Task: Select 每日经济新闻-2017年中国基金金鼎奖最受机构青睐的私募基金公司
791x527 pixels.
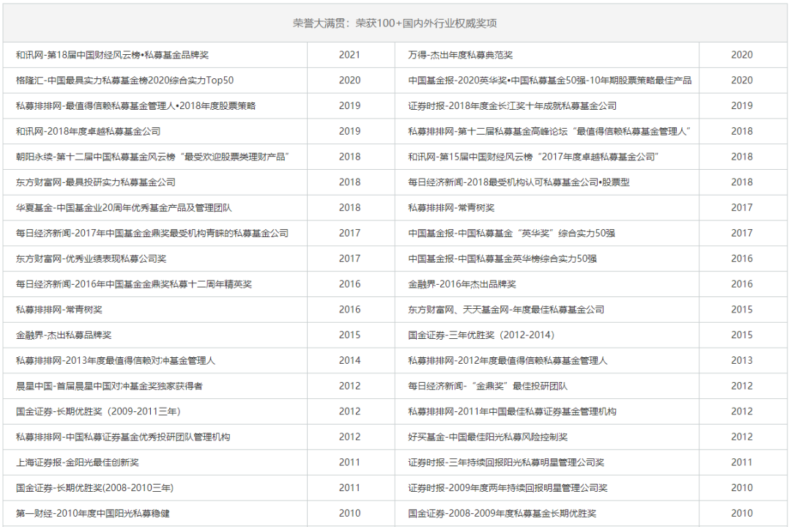Action: (x=152, y=233)
